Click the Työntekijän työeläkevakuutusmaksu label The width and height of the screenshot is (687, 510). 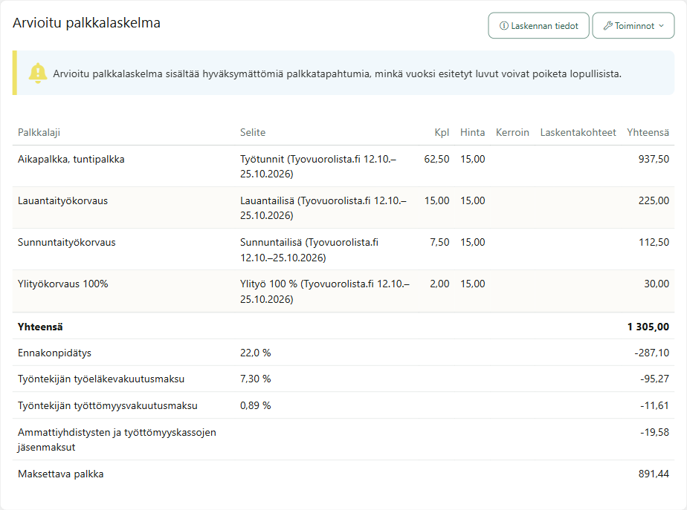click(x=101, y=379)
